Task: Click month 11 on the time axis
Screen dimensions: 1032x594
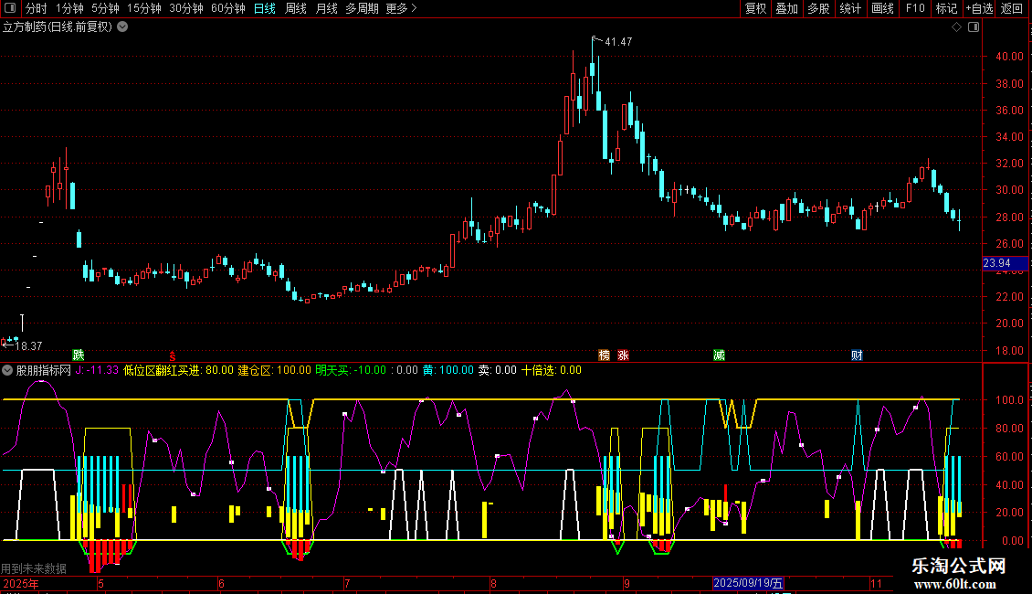Action: [x=876, y=583]
